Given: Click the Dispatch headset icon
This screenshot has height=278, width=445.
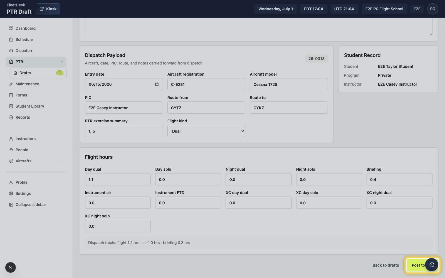Looking at the screenshot, I should 11,51.
